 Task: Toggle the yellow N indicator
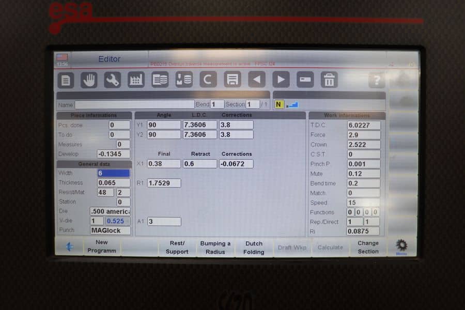tap(279, 104)
